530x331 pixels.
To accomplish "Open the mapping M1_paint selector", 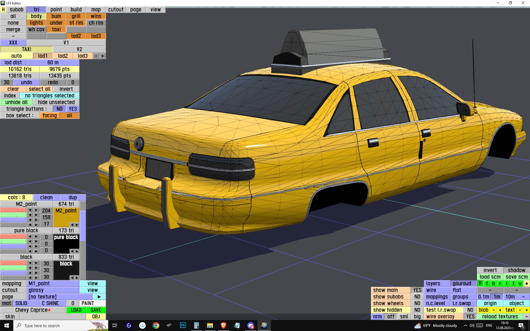I will coord(53,284).
